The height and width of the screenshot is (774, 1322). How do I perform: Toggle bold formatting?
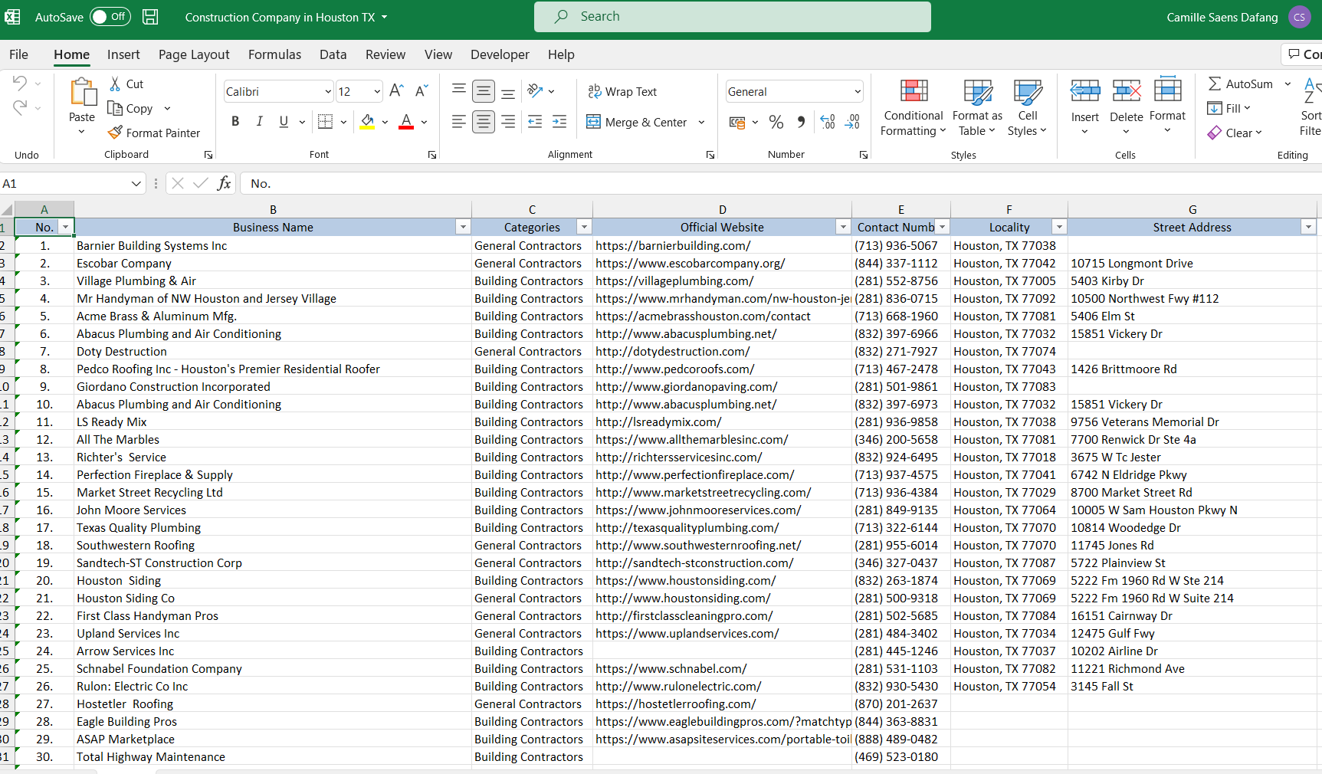point(235,121)
